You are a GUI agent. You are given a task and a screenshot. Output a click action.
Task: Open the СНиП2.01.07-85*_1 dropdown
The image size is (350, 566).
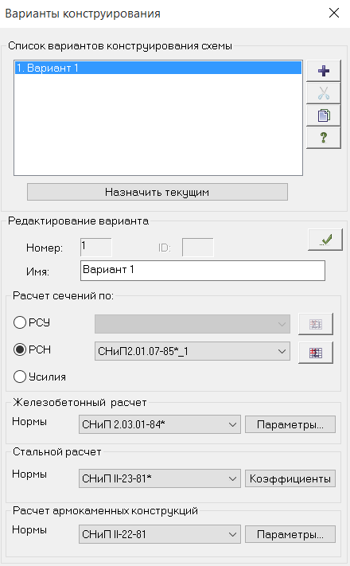click(x=192, y=351)
